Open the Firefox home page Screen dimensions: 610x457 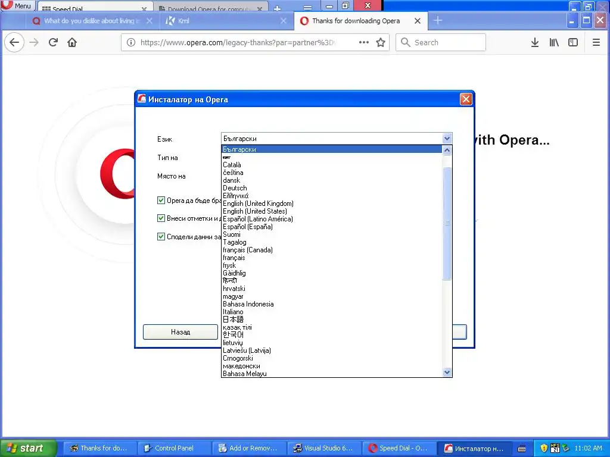point(72,42)
